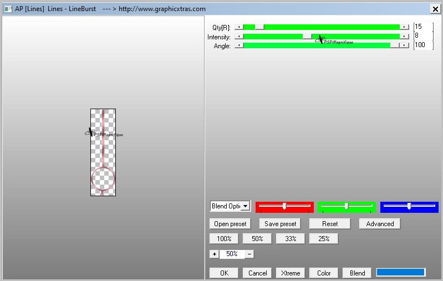This screenshot has width=443, height=281.
Task: Close the LineBurst dialog window
Action: [435, 9]
